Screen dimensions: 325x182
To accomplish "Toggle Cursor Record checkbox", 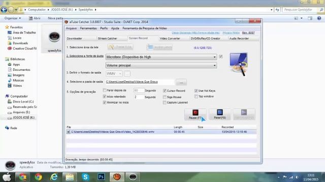I will [x=165, y=91].
